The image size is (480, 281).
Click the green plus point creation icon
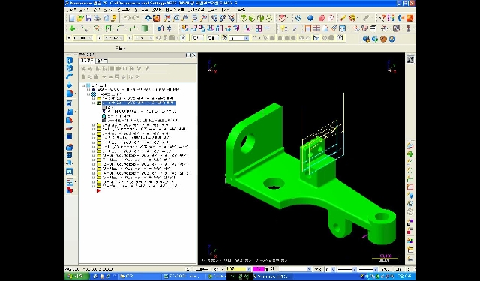(73, 28)
